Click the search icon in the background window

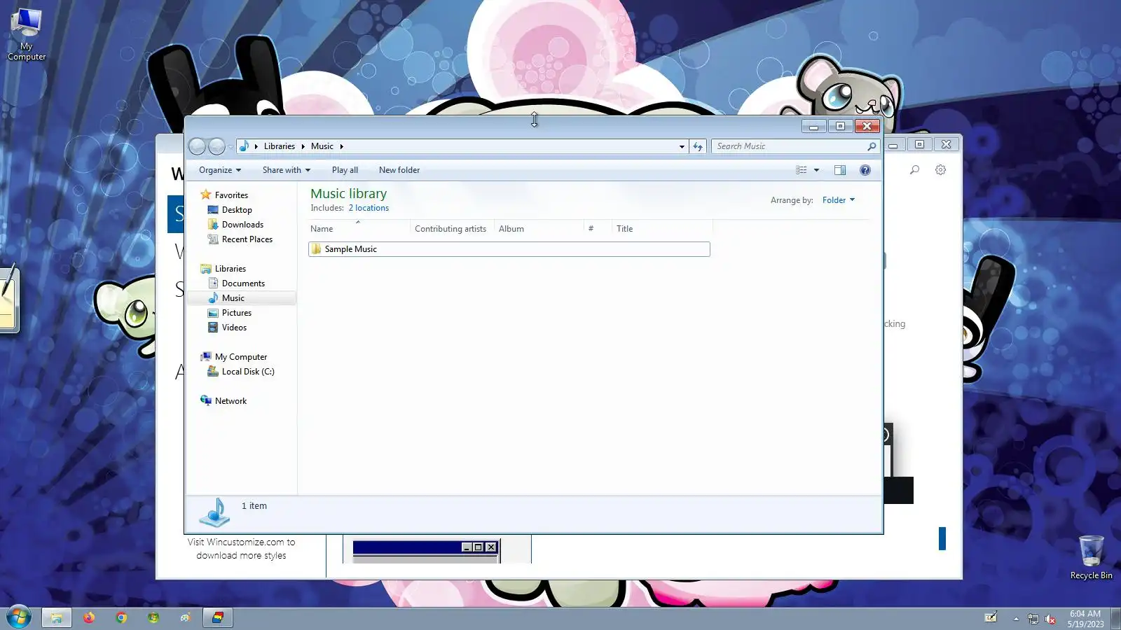pyautogui.click(x=914, y=170)
